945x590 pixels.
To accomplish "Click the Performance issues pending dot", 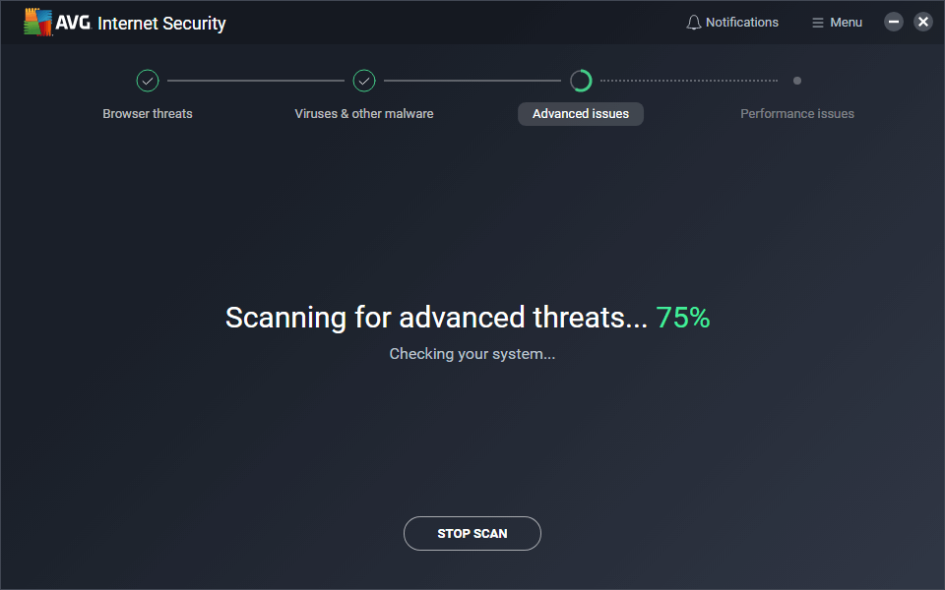I will tap(797, 81).
